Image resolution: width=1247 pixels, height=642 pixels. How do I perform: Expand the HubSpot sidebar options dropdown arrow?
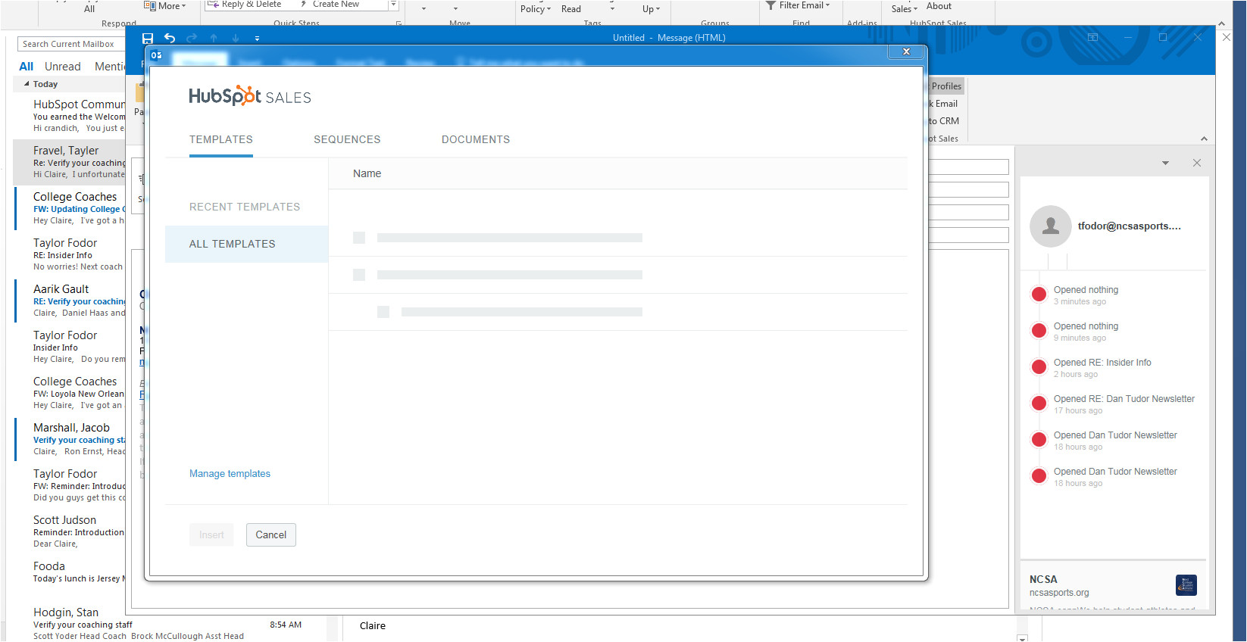click(1165, 163)
